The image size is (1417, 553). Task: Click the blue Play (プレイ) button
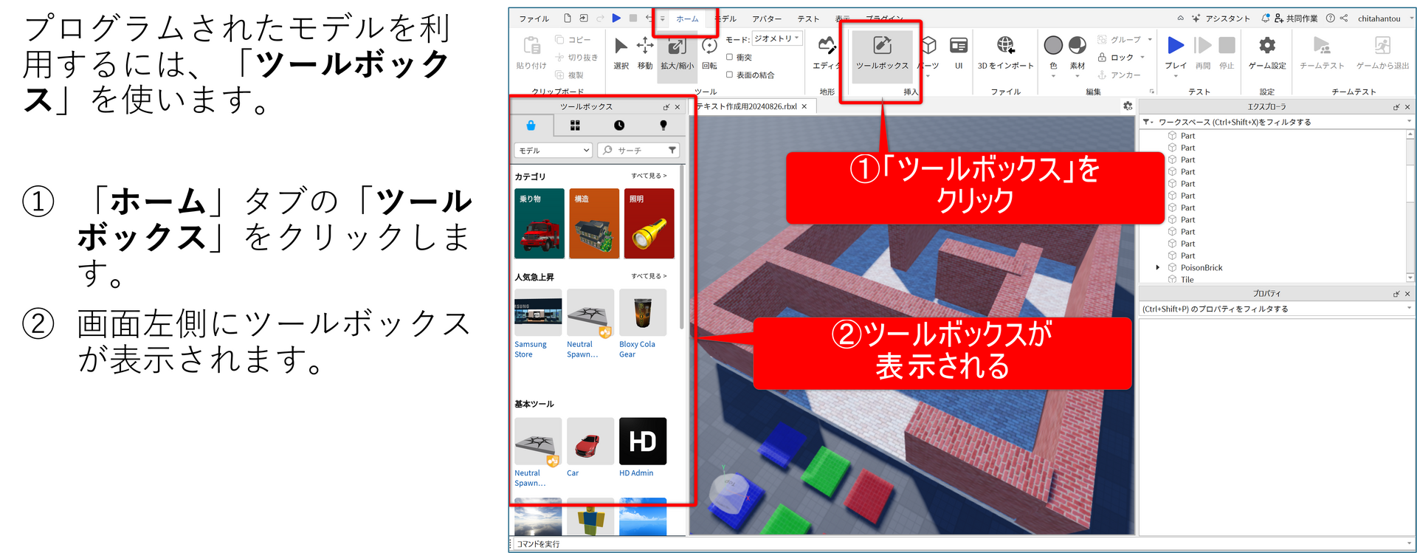1176,46
